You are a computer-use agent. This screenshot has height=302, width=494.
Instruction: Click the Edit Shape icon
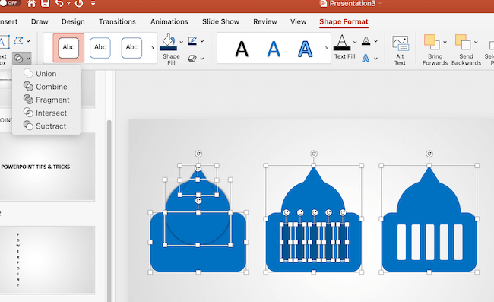18,41
